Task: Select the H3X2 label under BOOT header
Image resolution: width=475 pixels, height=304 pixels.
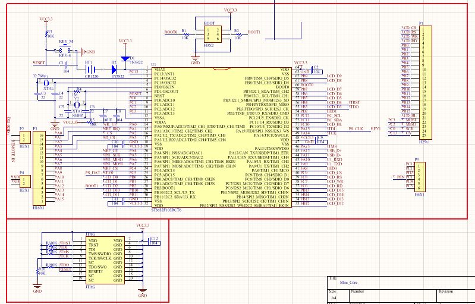Action: (x=209, y=45)
